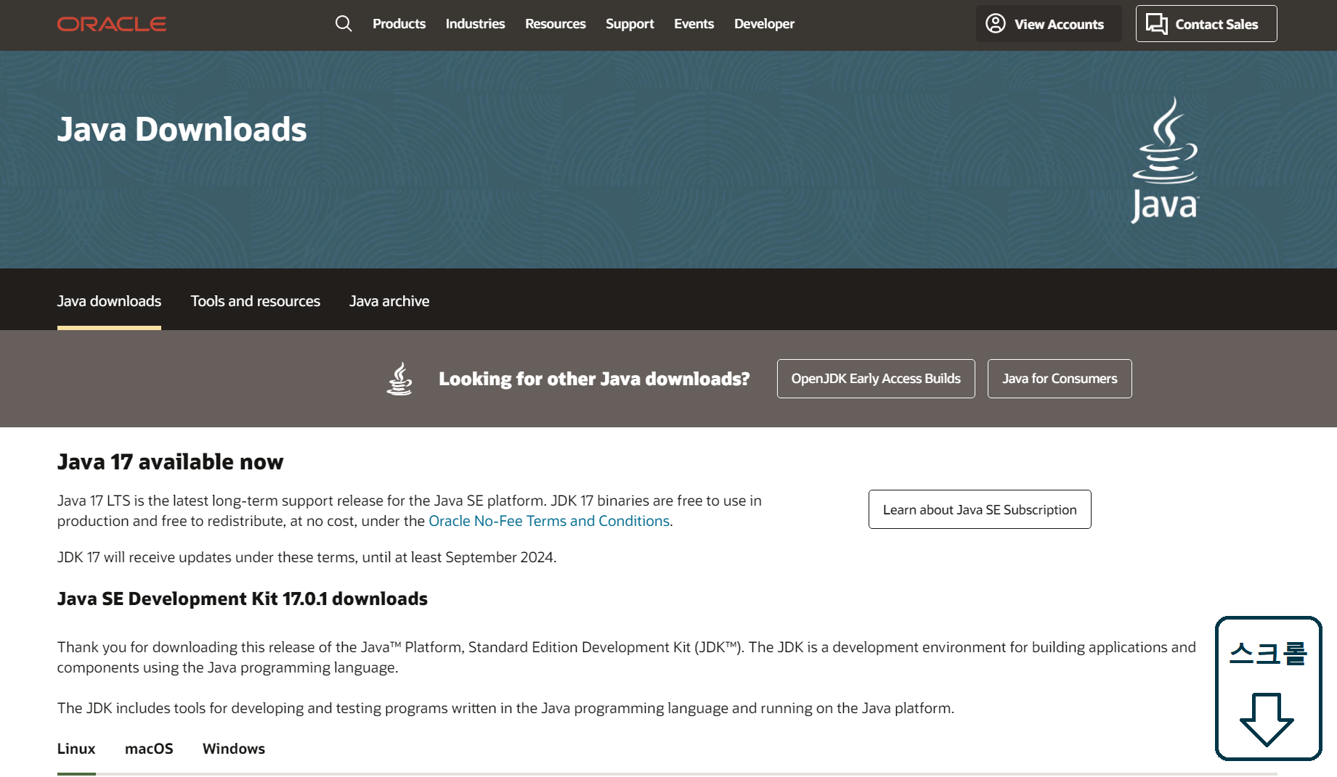Viewport: 1337px width, 777px height.
Task: Click the 'JDK 17 will receive updates' sentence
Action: 306,557
